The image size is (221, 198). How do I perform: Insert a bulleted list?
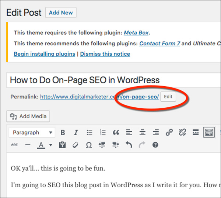pos(89,132)
